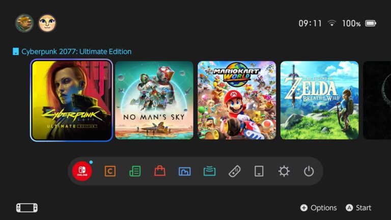Screen dimensions: 391x220
Task: Open the News icon
Action: coord(135,171)
